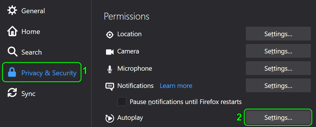Open Autoplay Settings button
This screenshot has width=316, height=127.
[278, 117]
